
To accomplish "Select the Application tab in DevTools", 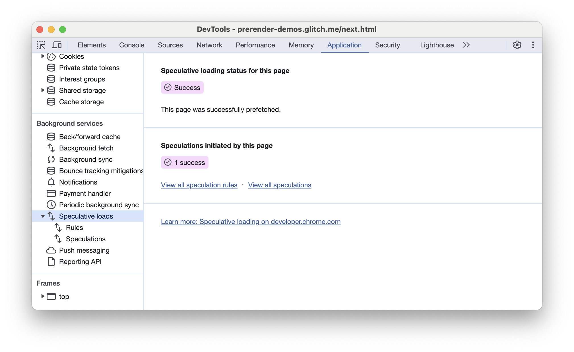I will point(344,45).
